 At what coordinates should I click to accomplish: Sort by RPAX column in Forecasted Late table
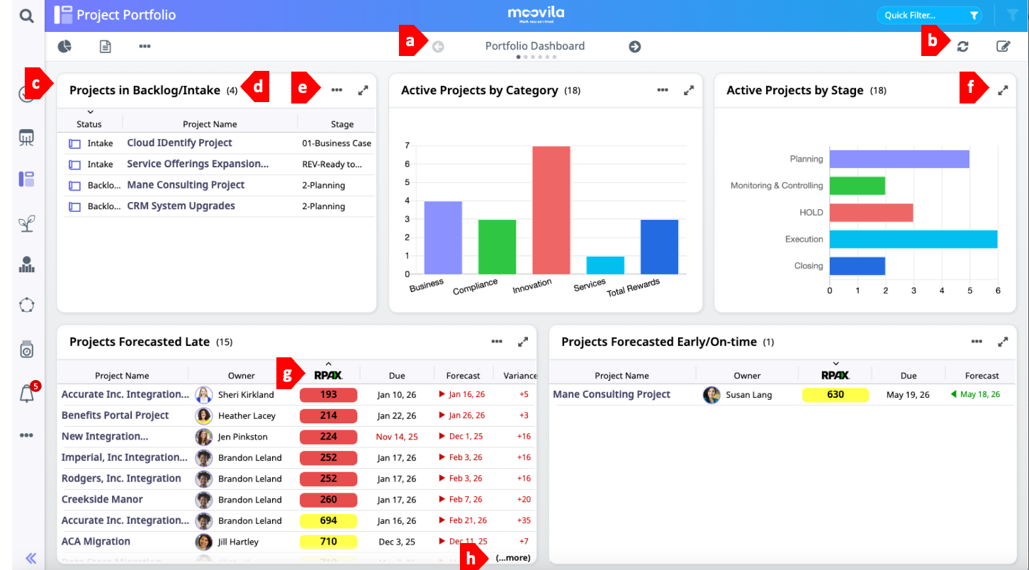click(x=328, y=375)
